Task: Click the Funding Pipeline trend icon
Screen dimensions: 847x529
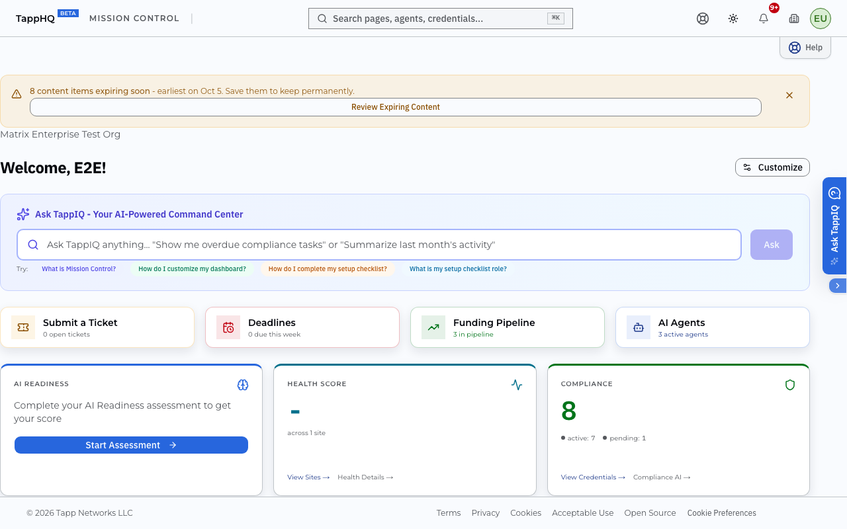Action: [x=433, y=327]
